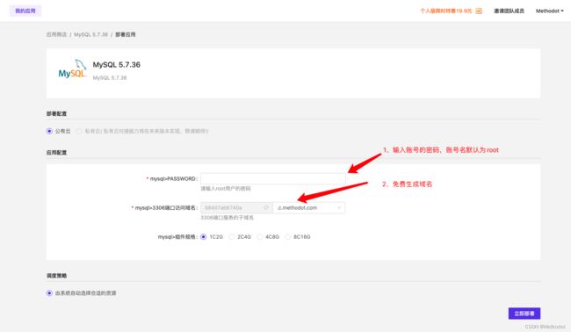Screen dimensions: 571x332
Task: Click the 部署应用 breadcrumb entry
Action: click(126, 34)
